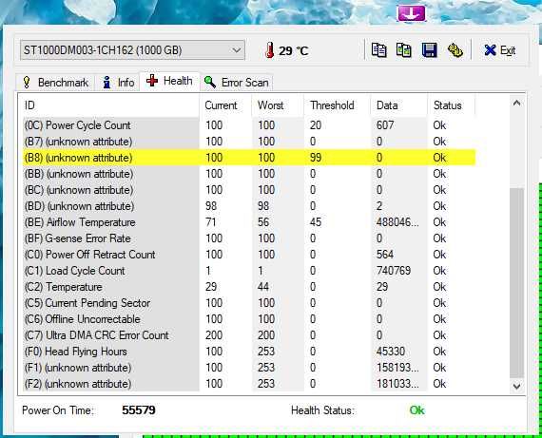This screenshot has height=438, width=542.
Task: Click the 29 °C temperature reading
Action: (294, 51)
